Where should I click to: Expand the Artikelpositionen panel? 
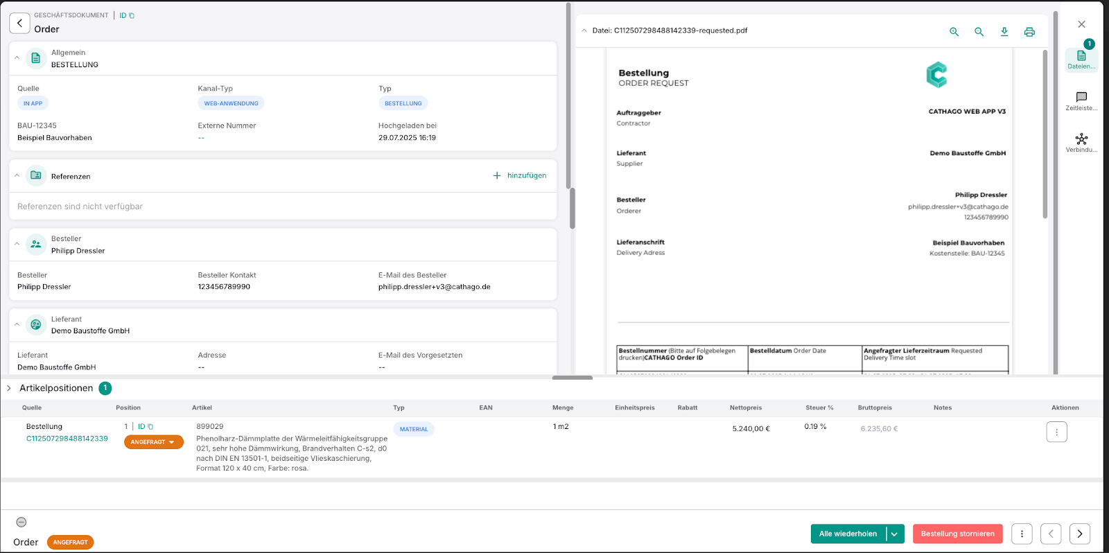point(9,389)
